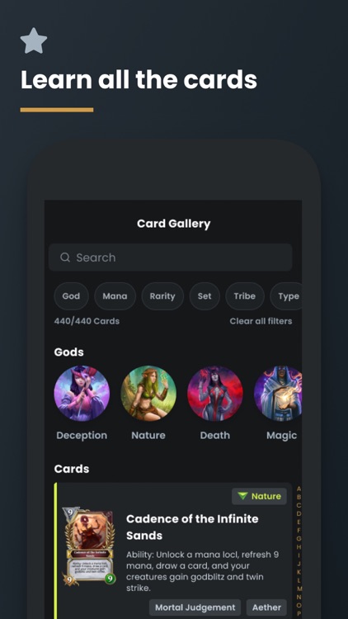Open the Tribe filter chip
Image resolution: width=348 pixels, height=619 pixels.
click(x=245, y=296)
